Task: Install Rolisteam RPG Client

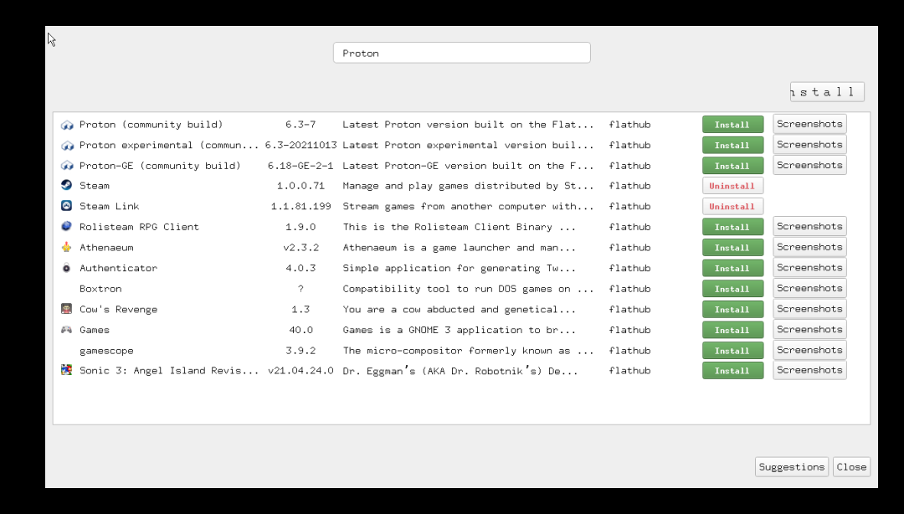Action: [732, 227]
